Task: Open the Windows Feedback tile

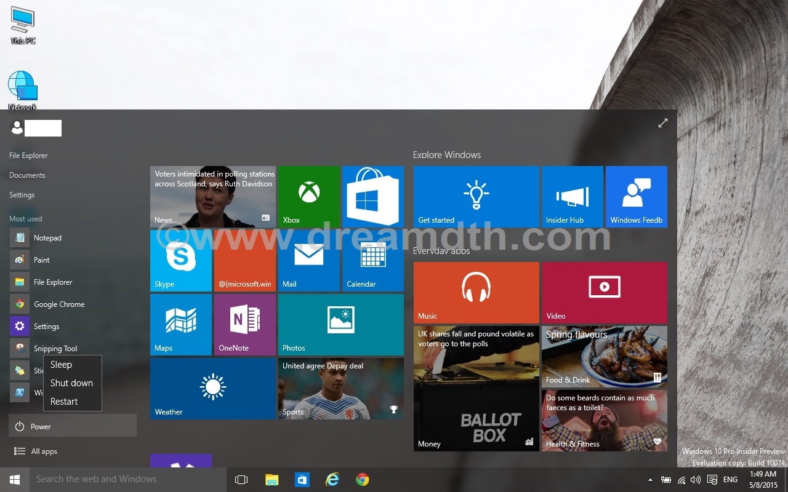Action: [636, 197]
